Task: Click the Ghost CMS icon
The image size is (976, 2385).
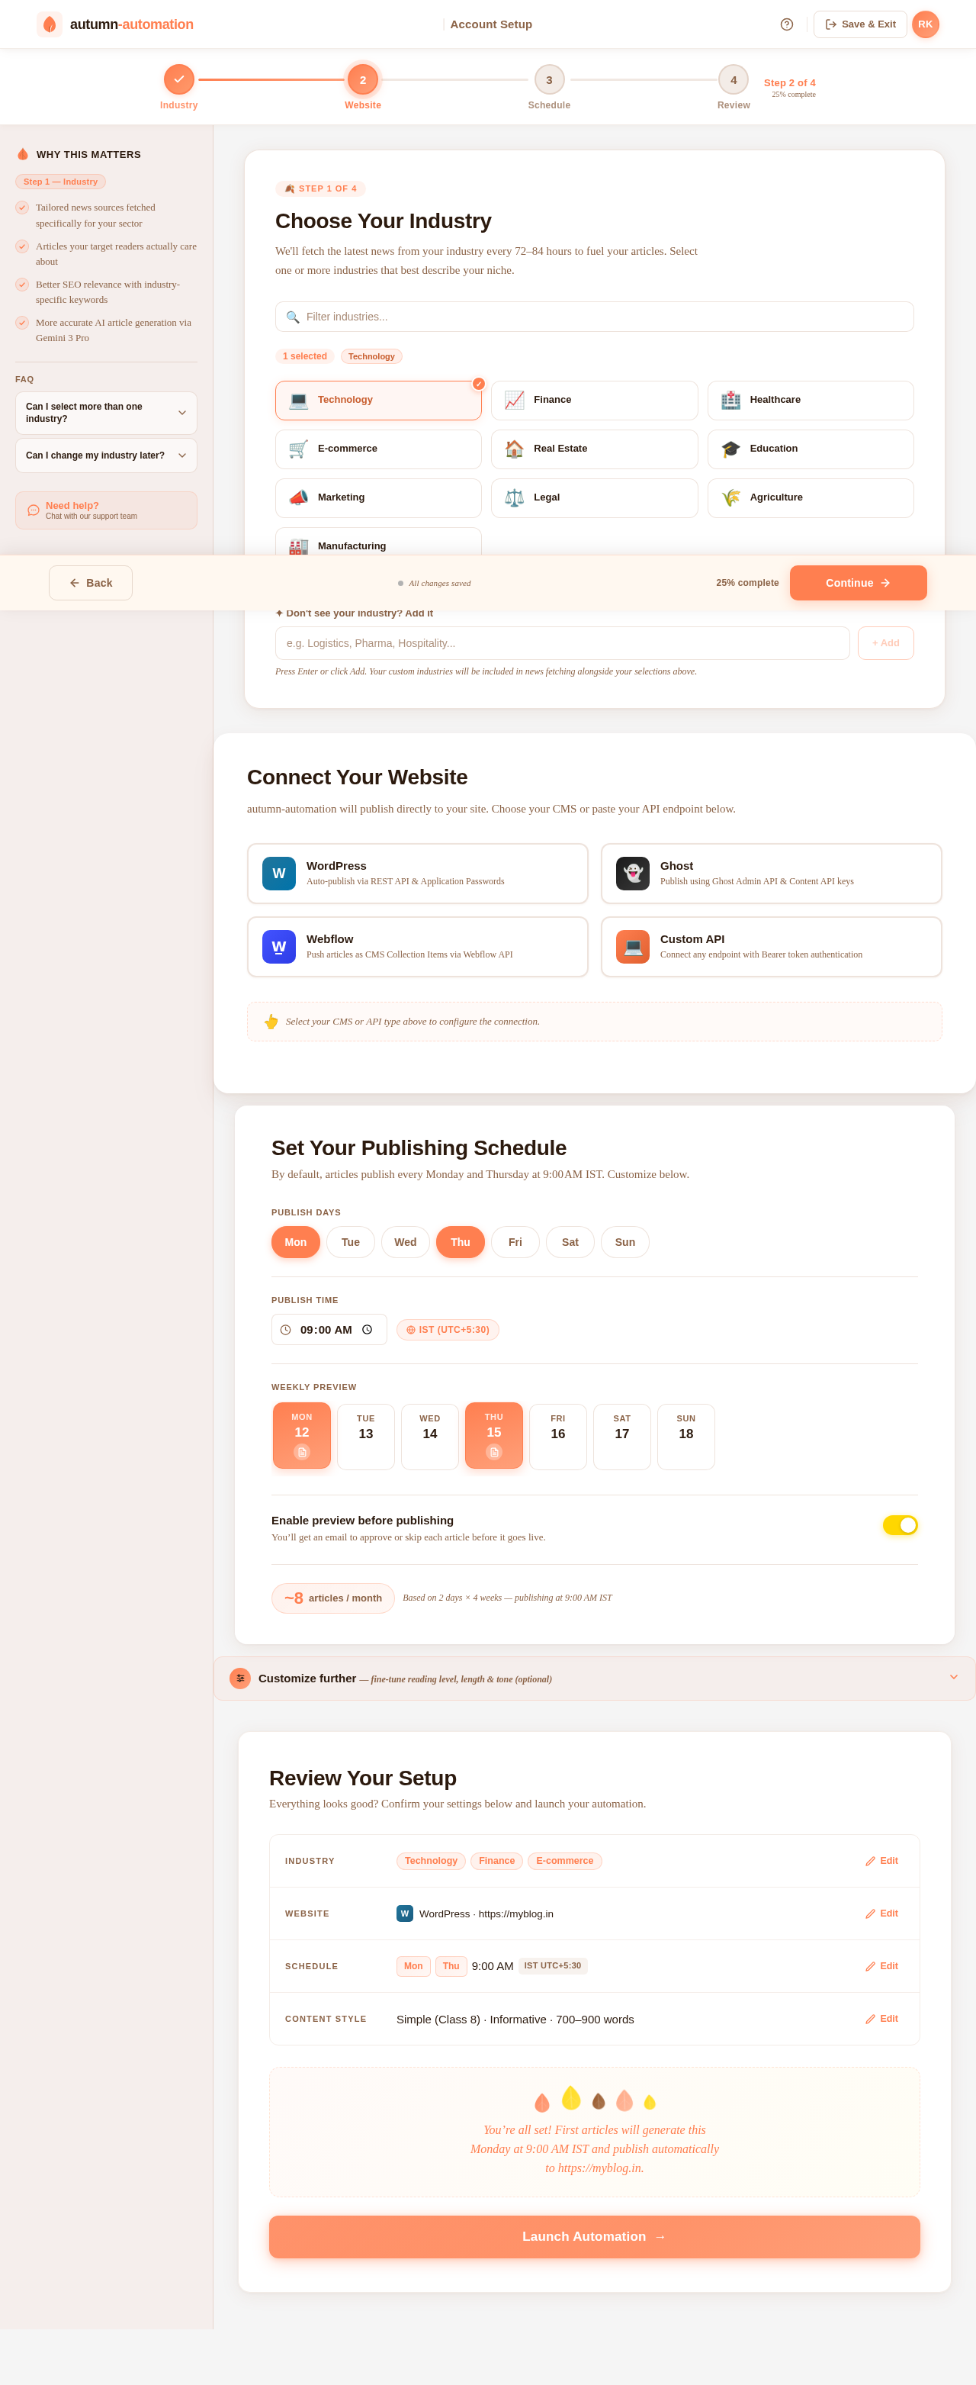Action: point(633,873)
